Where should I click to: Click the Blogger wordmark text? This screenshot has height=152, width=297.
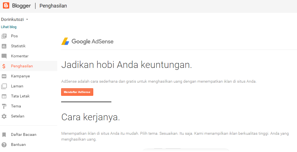click(x=21, y=6)
